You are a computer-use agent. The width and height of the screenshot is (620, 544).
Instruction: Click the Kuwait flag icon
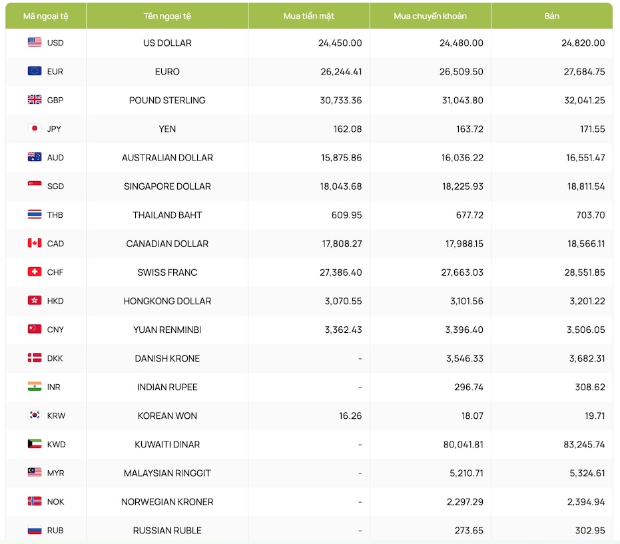tap(35, 444)
